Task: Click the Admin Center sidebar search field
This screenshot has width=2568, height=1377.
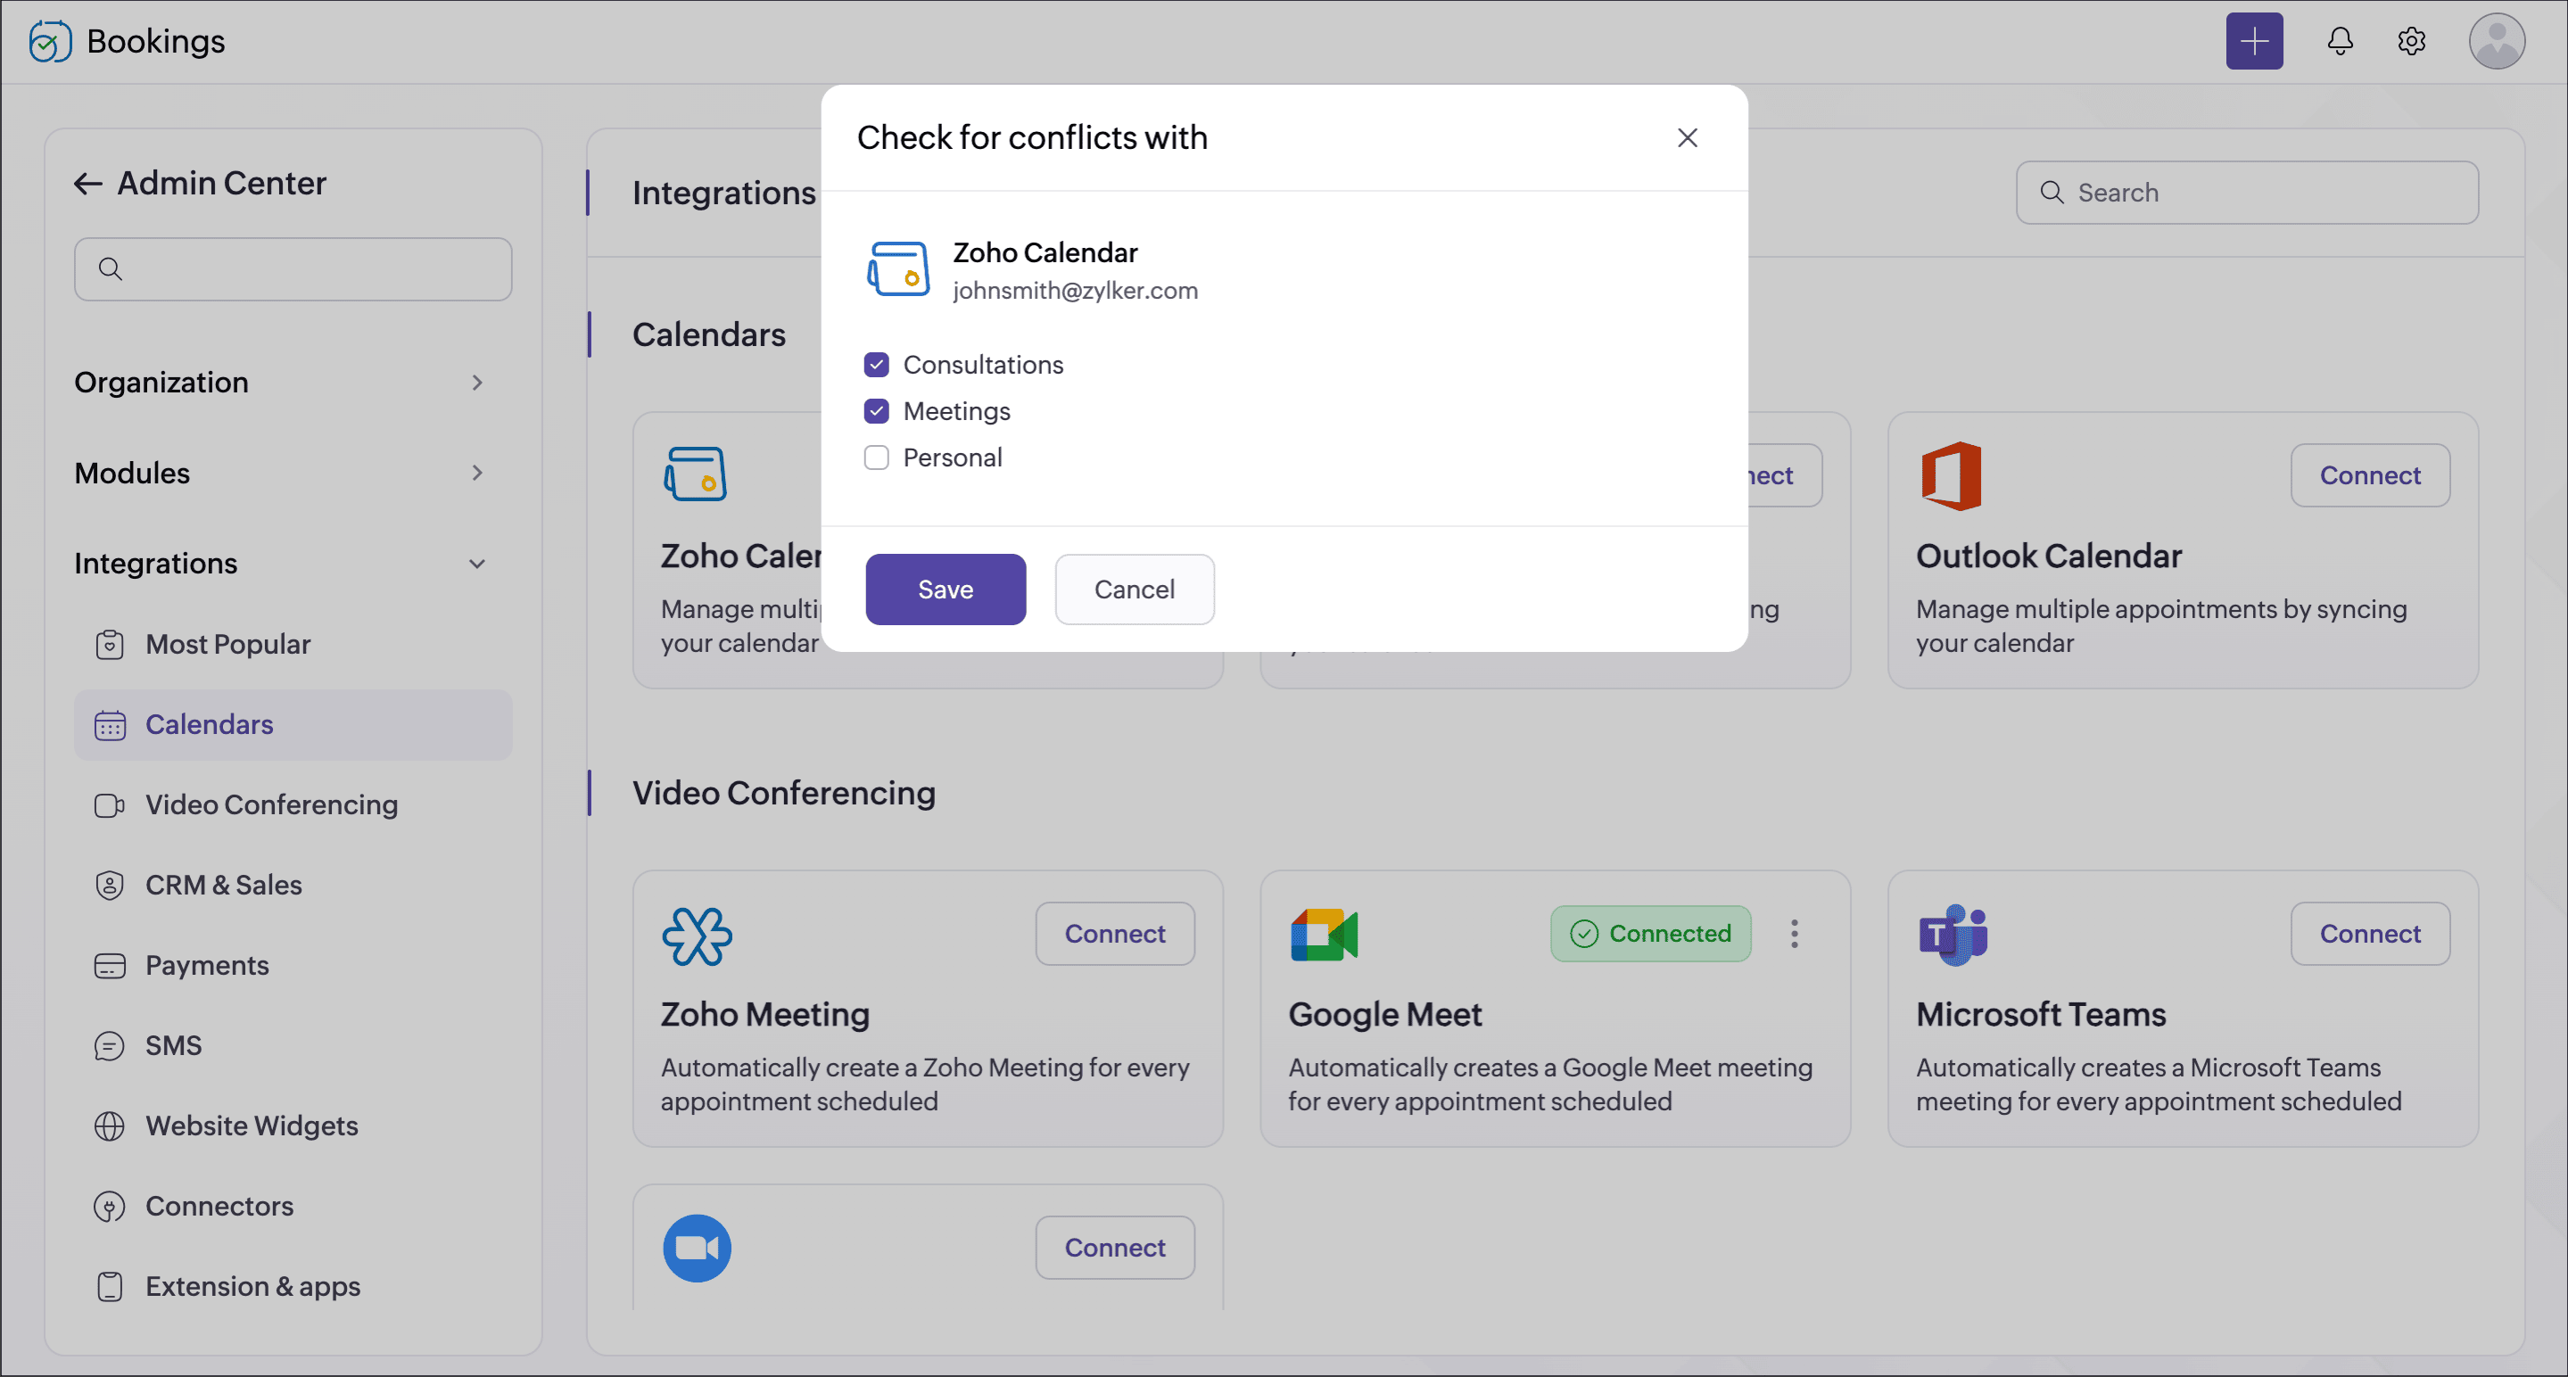Action: (293, 269)
